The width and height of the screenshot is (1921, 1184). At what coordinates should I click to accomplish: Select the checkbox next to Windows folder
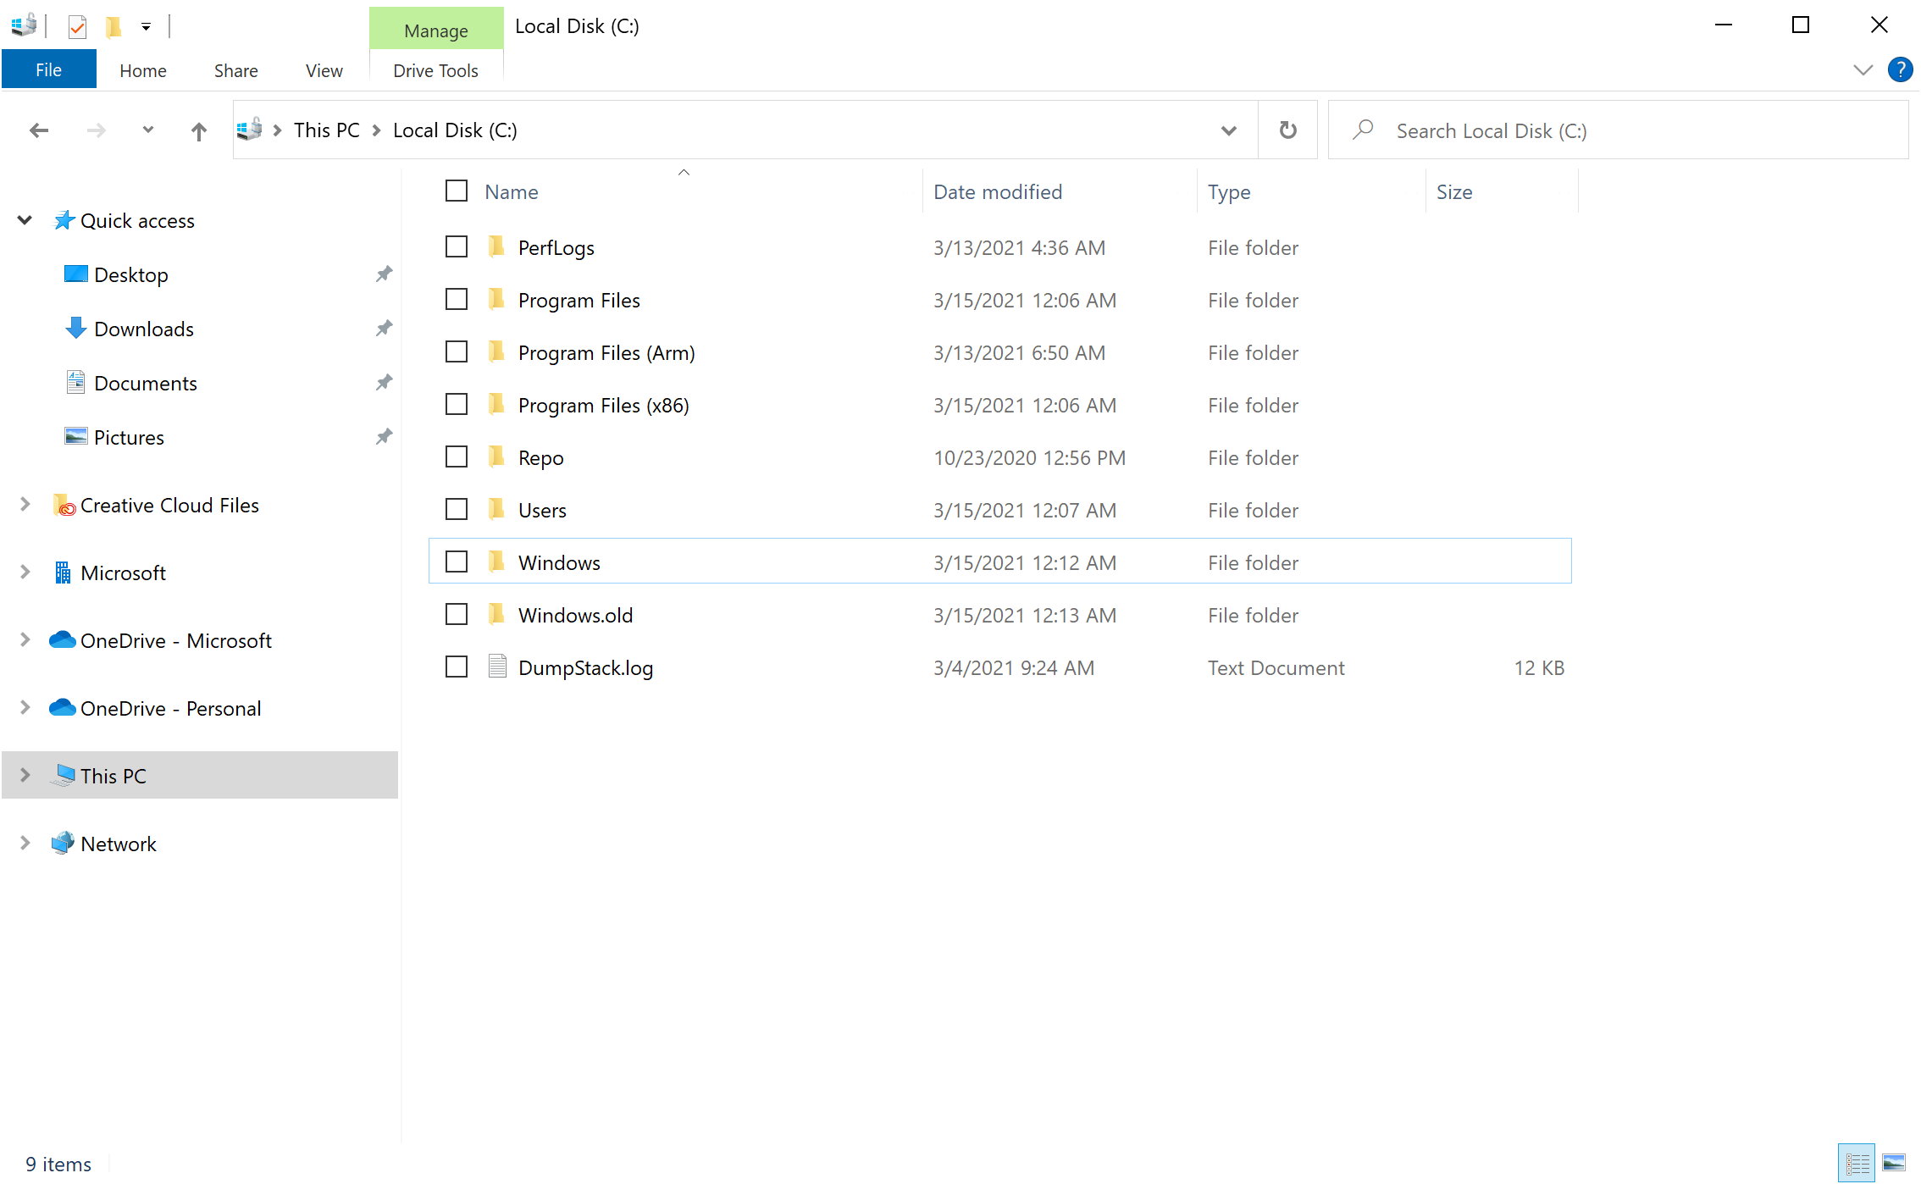point(456,562)
